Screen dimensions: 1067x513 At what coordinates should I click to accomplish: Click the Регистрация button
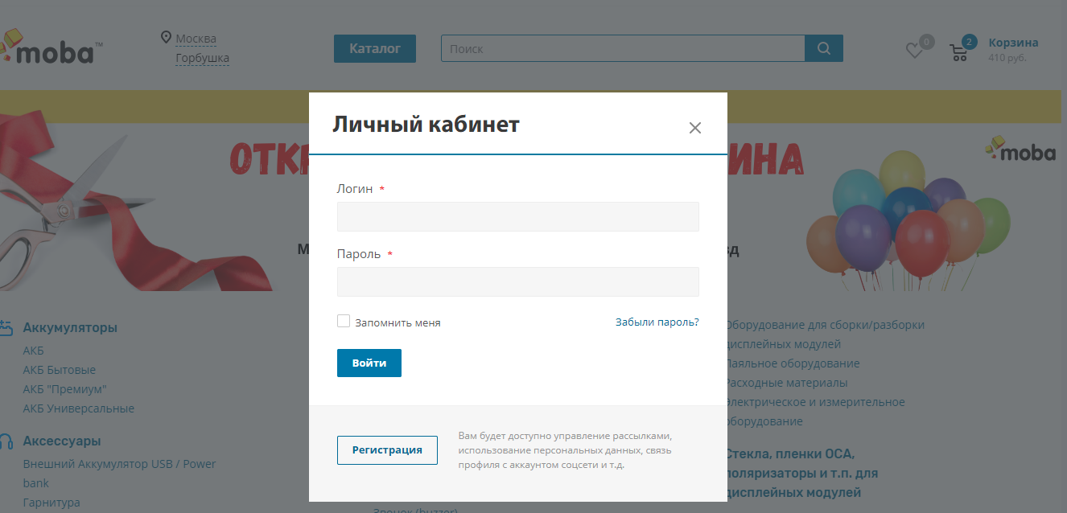(387, 450)
